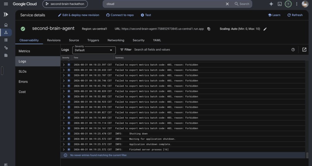Activate the Cloud Shell terminal icon
Viewport: 312px width, 166px height.
tap(280, 4)
